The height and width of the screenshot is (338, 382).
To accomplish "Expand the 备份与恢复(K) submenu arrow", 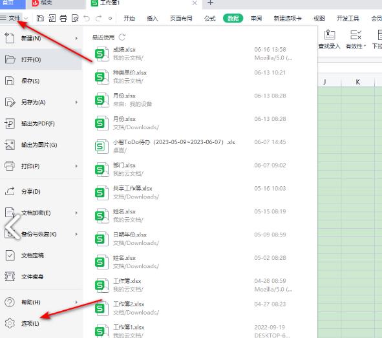I will point(76,234).
